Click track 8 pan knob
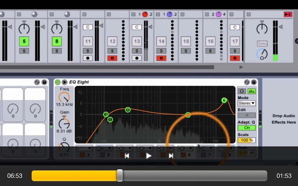 click(57, 28)
